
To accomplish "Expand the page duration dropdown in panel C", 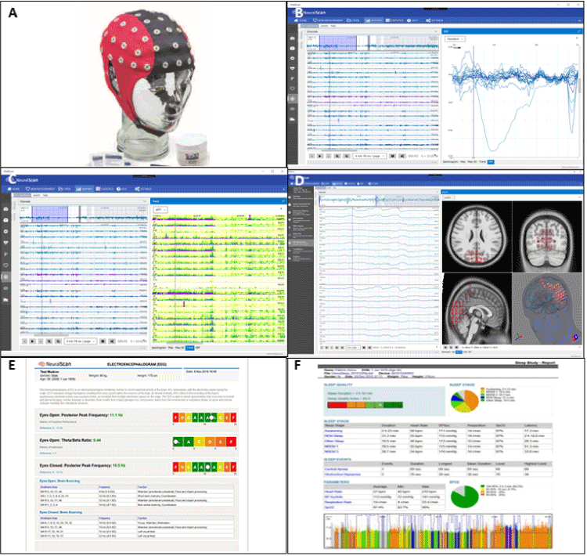I will click(81, 341).
